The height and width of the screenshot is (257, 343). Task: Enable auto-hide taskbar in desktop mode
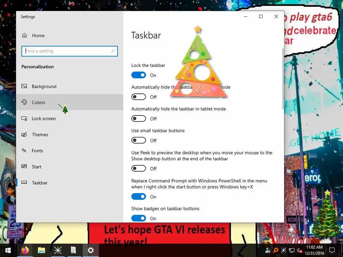point(138,97)
